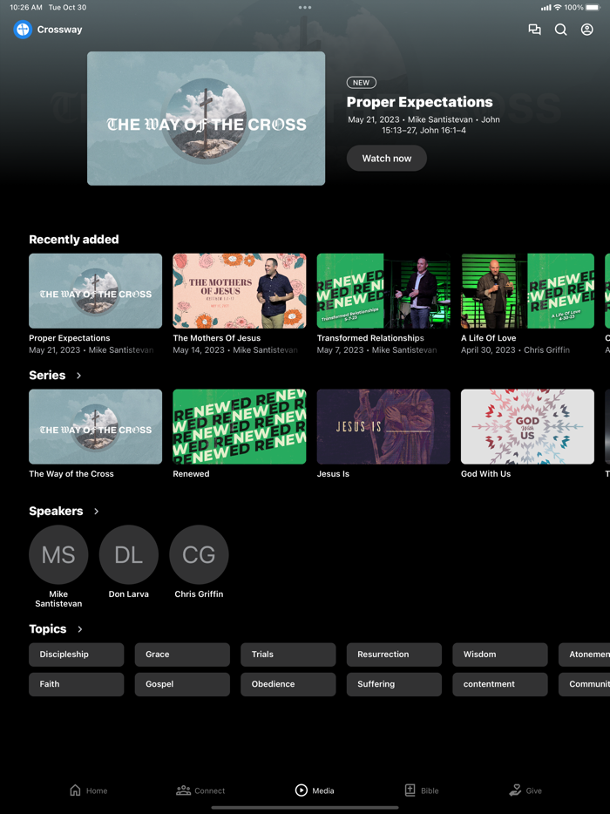The width and height of the screenshot is (610, 814).
Task: Switch to the Bible tab label
Action: click(x=430, y=790)
